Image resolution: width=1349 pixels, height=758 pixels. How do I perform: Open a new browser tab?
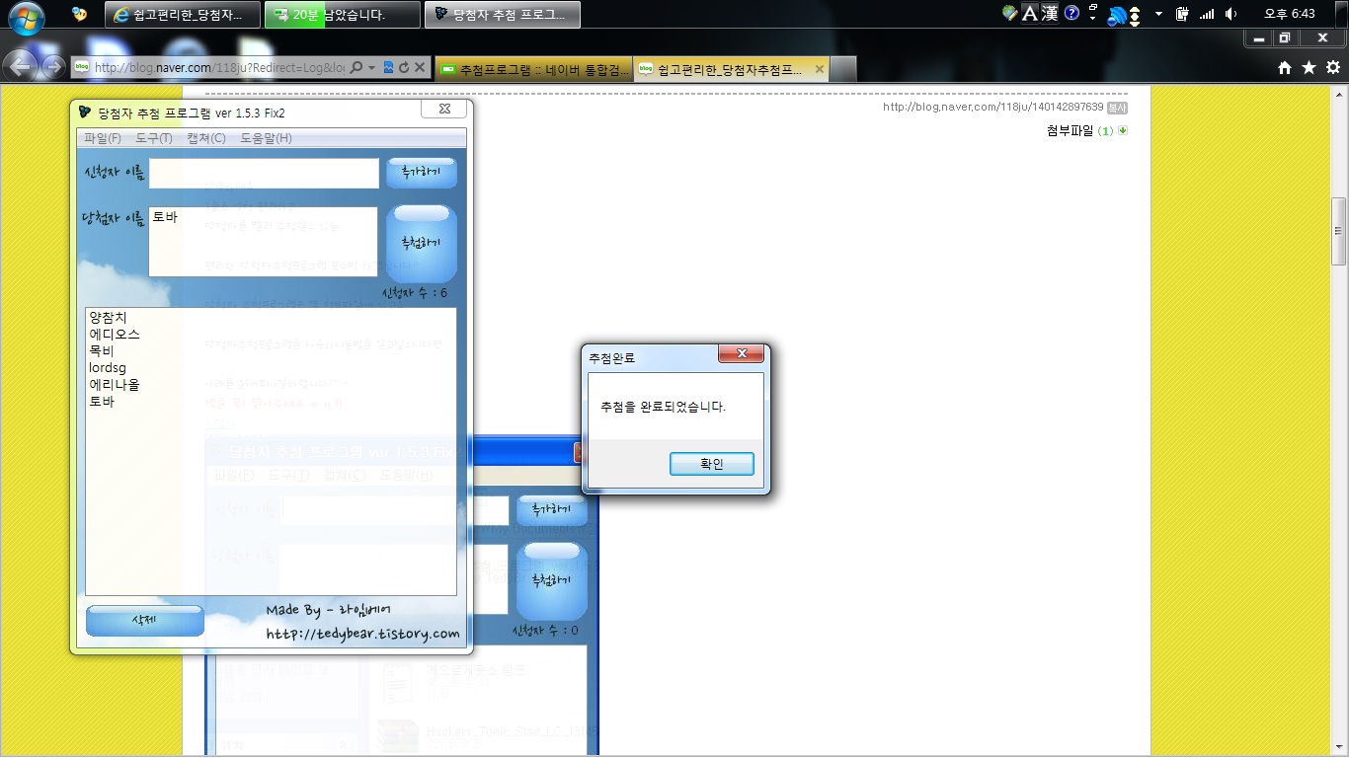(x=842, y=69)
